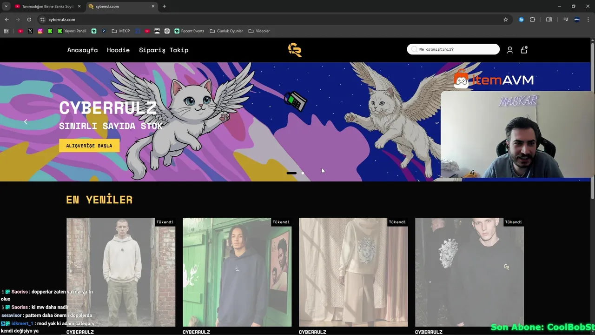Expand the Videolar bookmarks folder
Image resolution: width=595 pixels, height=335 pixels.
click(x=259, y=31)
